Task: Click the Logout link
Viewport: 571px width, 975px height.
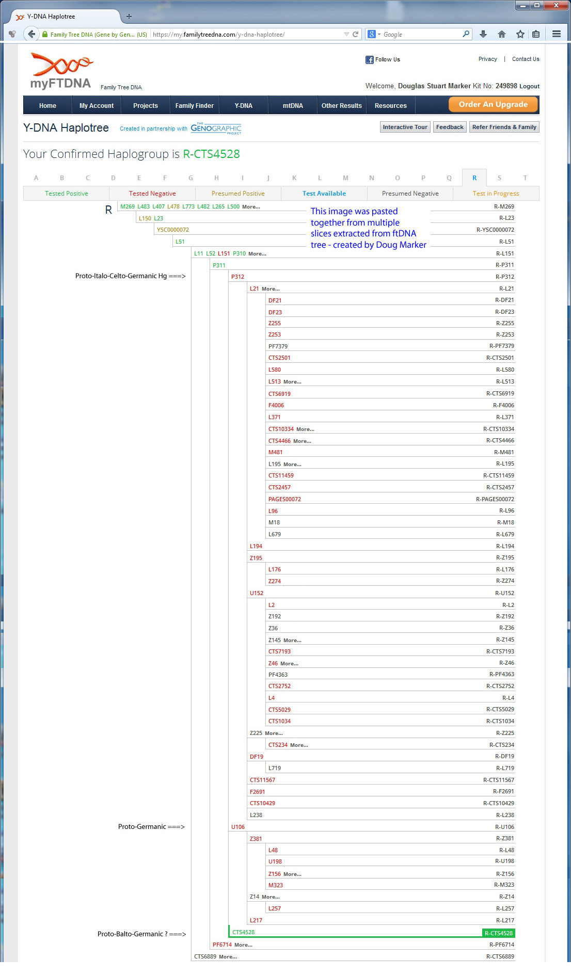Action: [x=529, y=86]
